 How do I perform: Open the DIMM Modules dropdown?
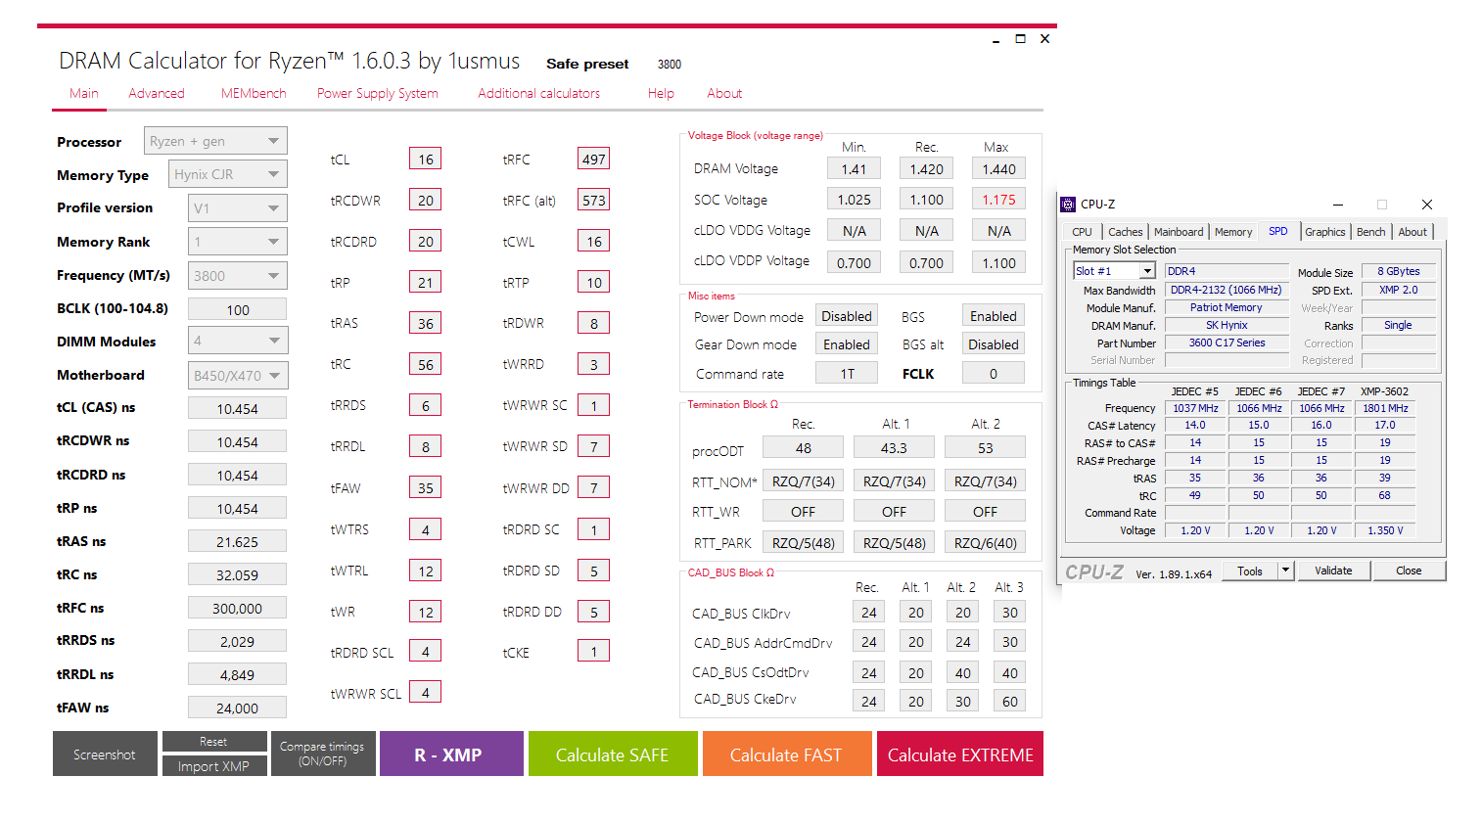click(x=237, y=341)
